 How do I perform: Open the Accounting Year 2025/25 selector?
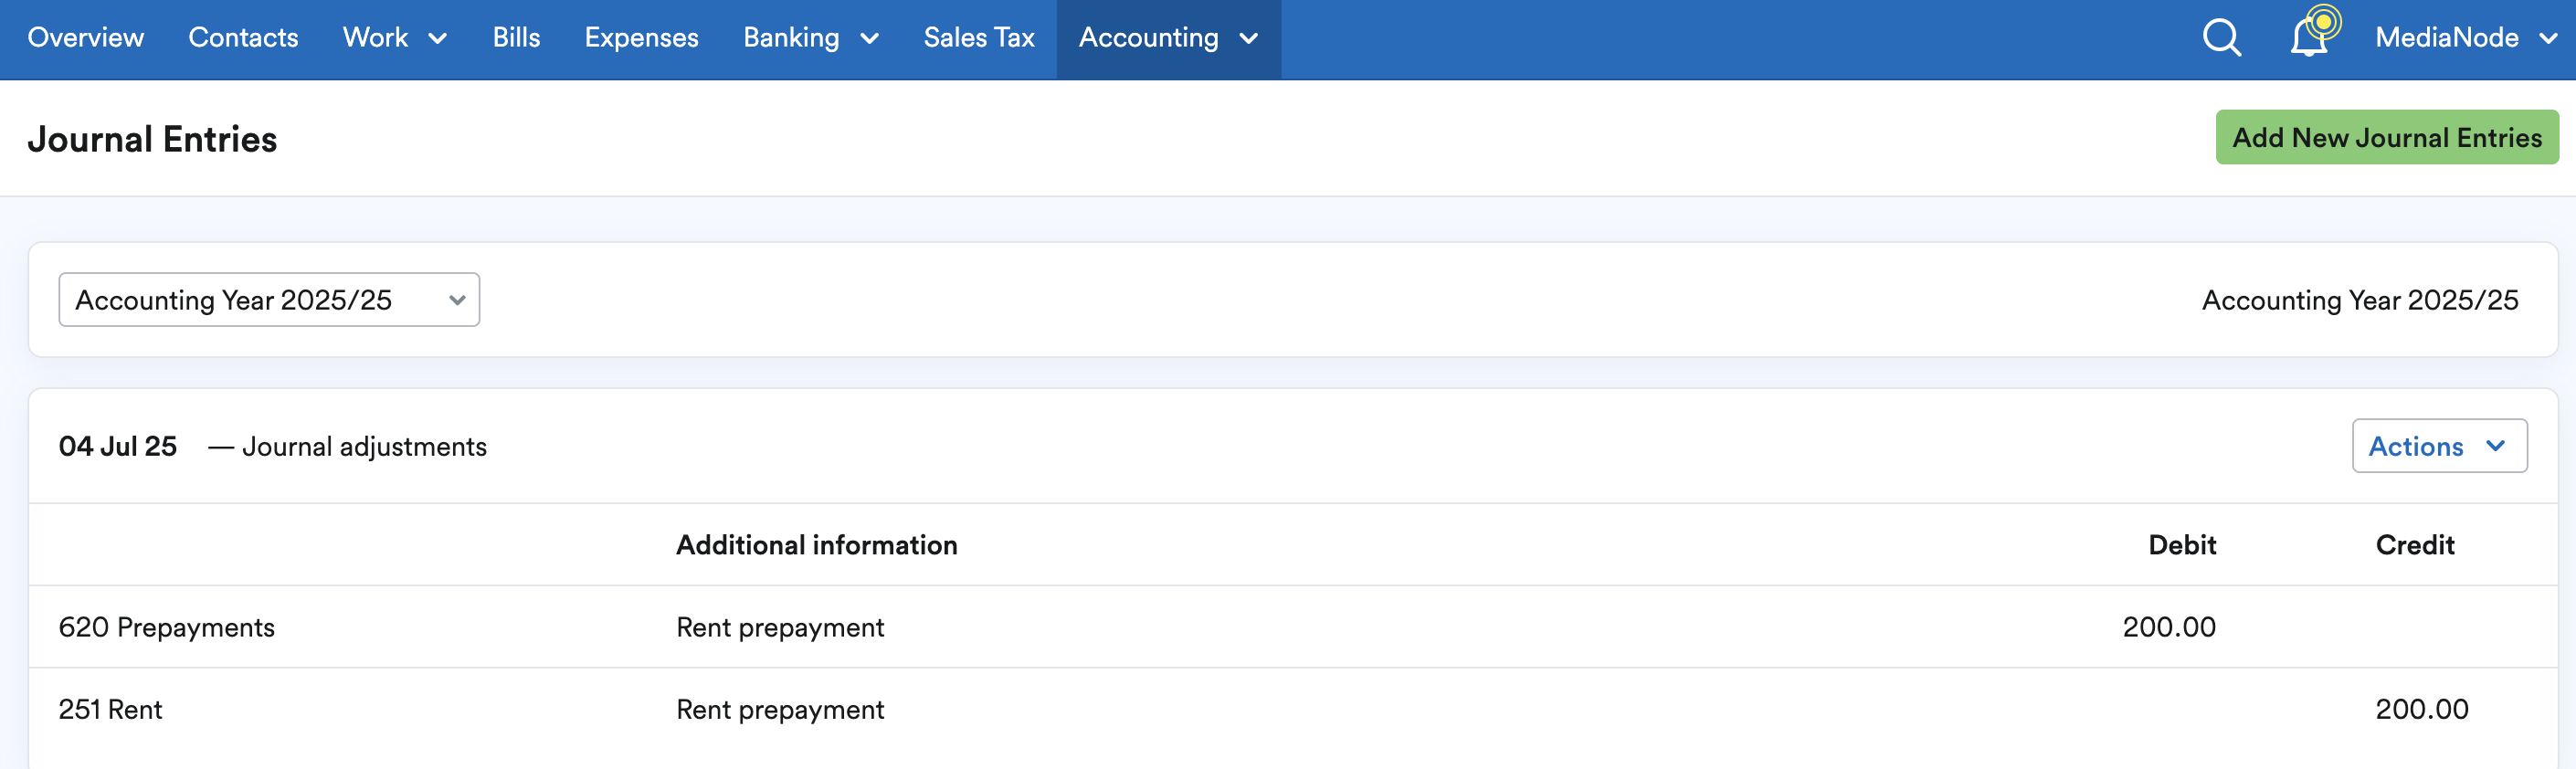[269, 300]
